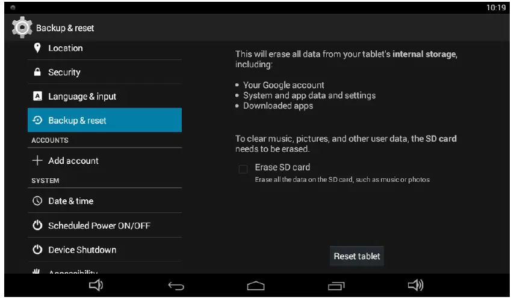514x300 pixels.
Task: Tap 'System and app data and settings' text
Action: coord(309,95)
